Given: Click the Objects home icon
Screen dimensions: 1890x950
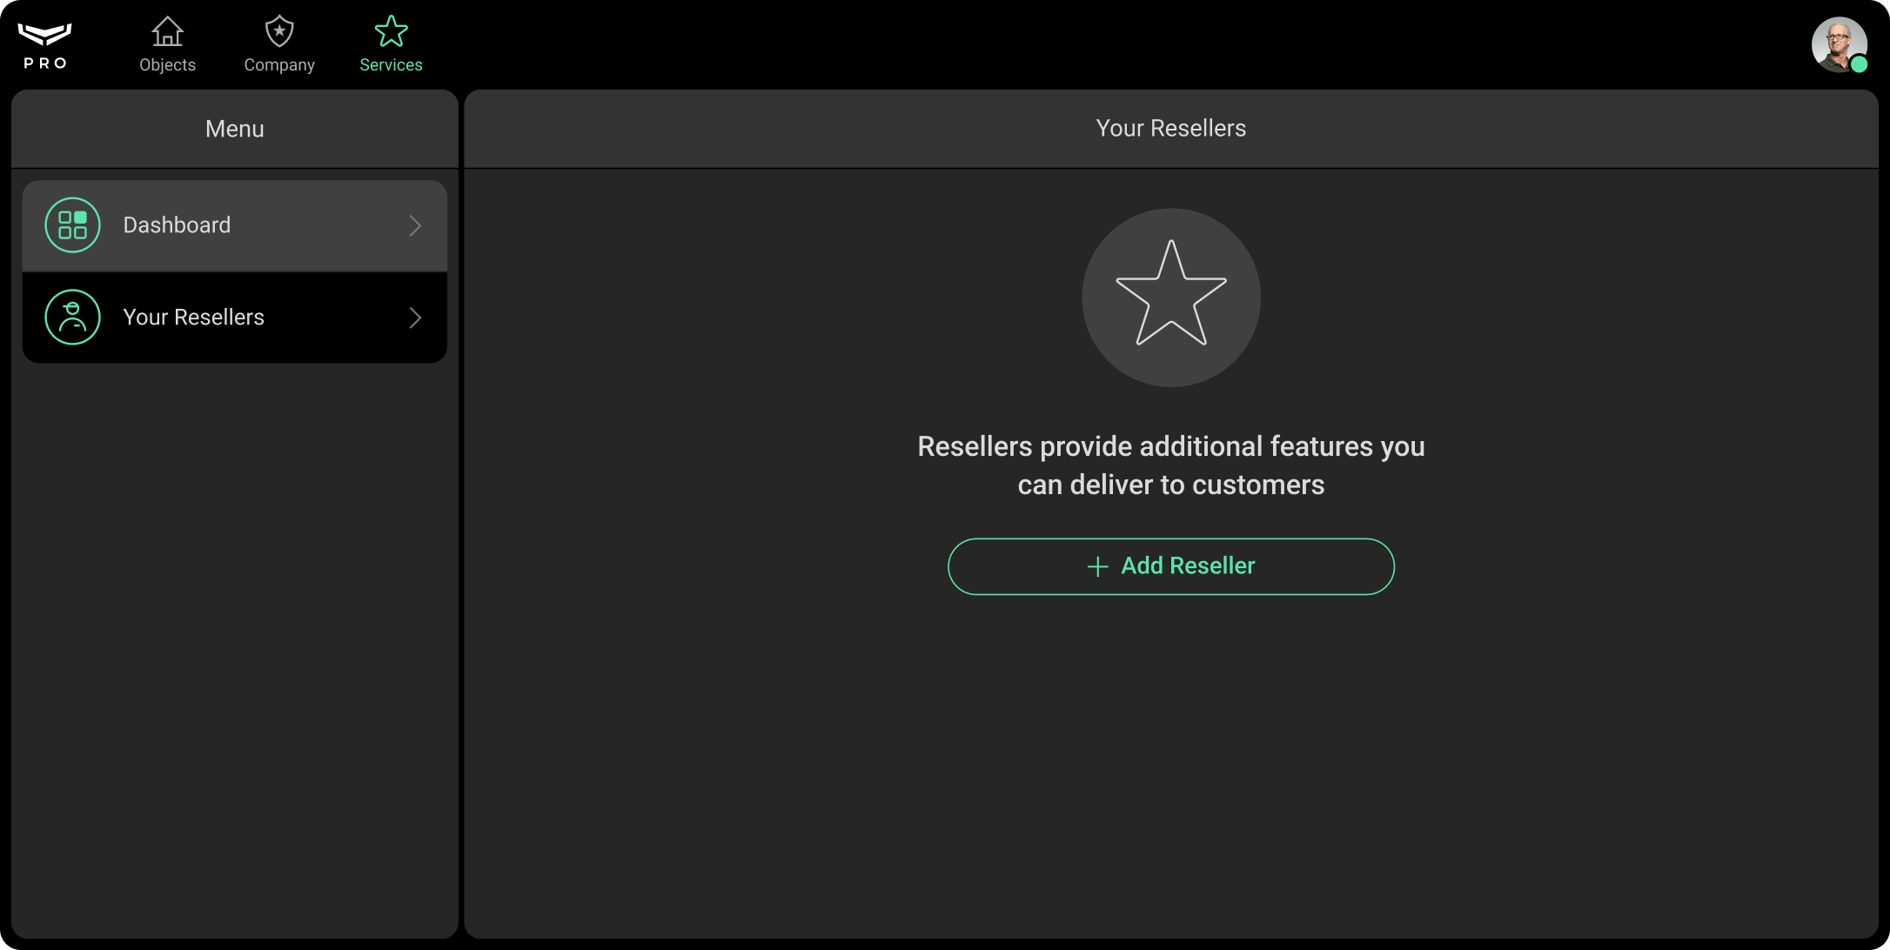Looking at the screenshot, I should point(167,31).
